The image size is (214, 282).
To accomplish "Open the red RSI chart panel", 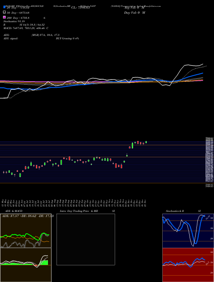I will click(x=188, y=265).
